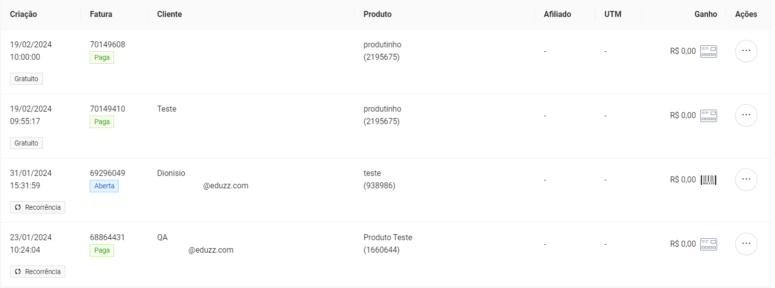Click the Gratuito tag under 19/02/2024 10:00:00
Viewport: 775px width, 288px height.
(x=26, y=79)
